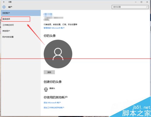Click the 浏览 button
Screen dimensions: 151x117
tap(49, 72)
